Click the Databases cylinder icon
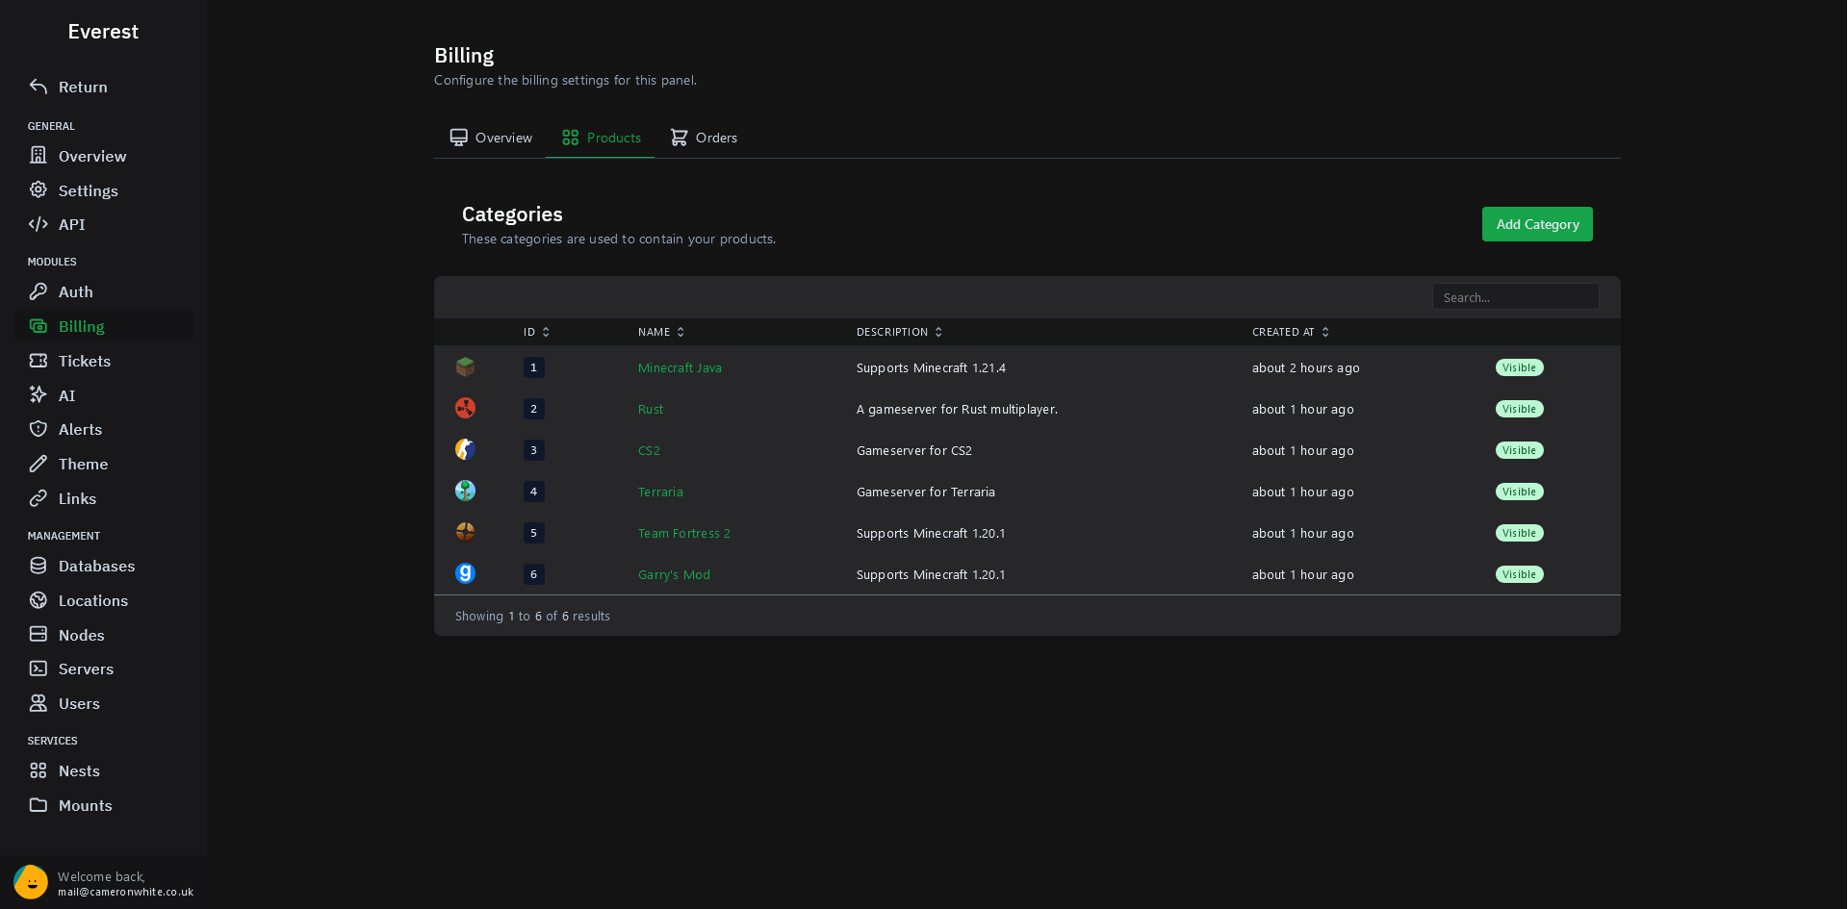The image size is (1848, 909). (x=38, y=566)
